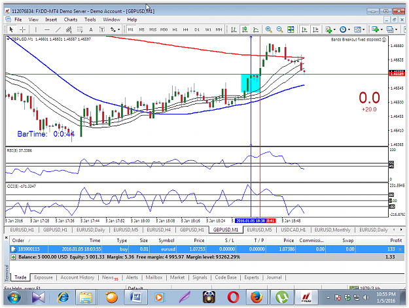
Task: Pick the trendline drawing tool
Action: [x=58, y=29]
